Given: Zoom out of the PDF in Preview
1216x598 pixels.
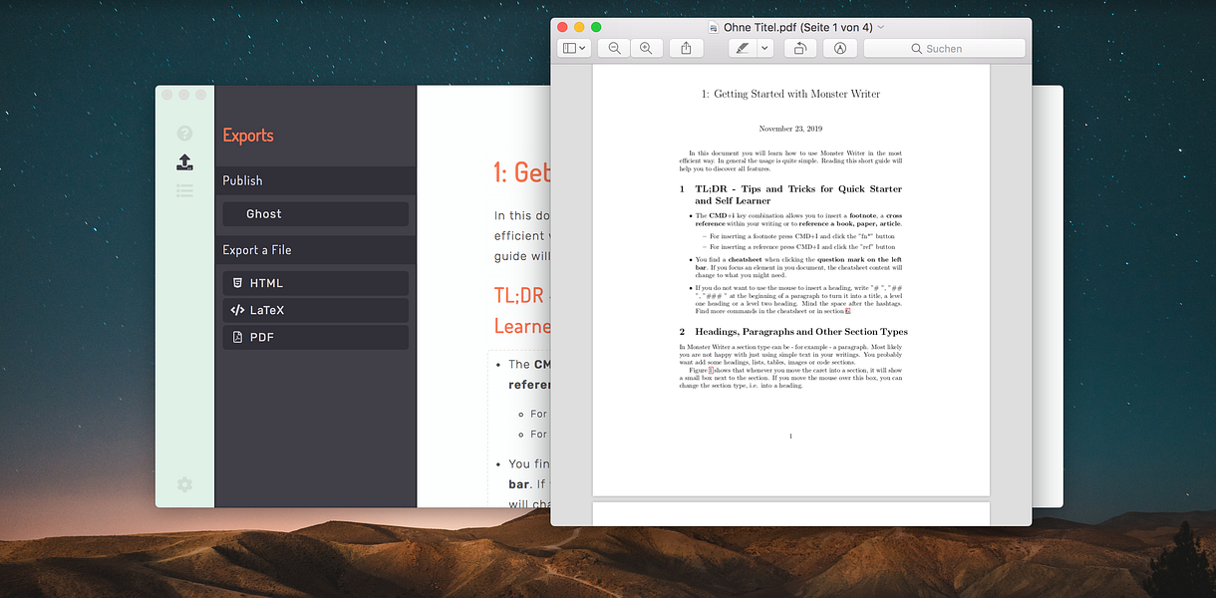Looking at the screenshot, I should (x=614, y=48).
